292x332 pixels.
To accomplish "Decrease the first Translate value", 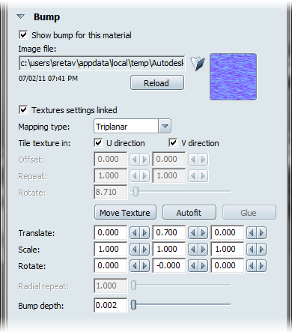I will tap(135, 233).
